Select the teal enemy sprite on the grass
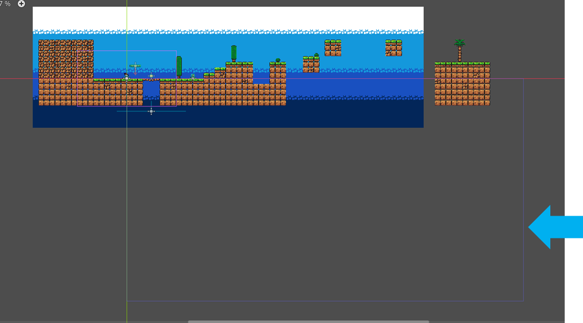Image resolution: width=583 pixels, height=323 pixels. click(x=193, y=77)
